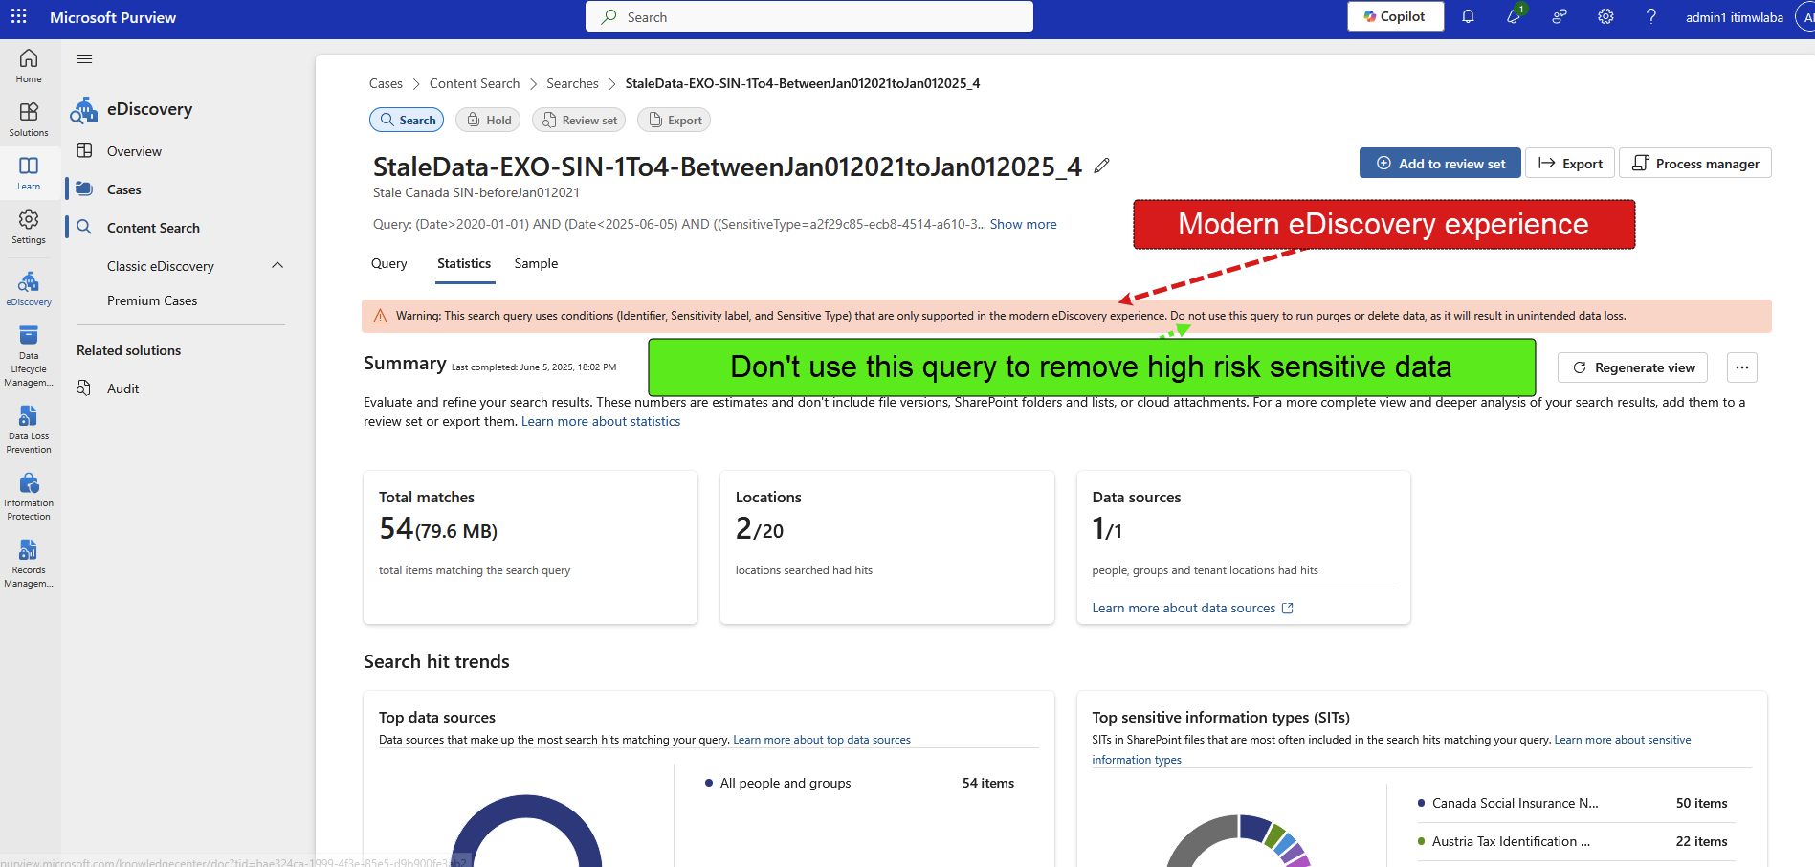Open Records Management solution
Screen dimensions: 1815x867
pos(29,564)
